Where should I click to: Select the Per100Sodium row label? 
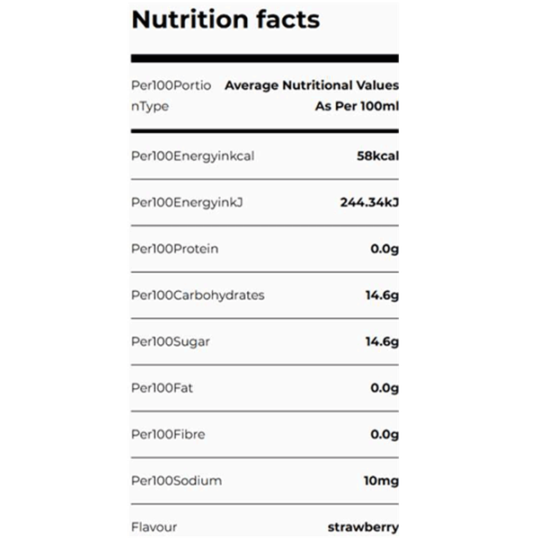pos(176,481)
